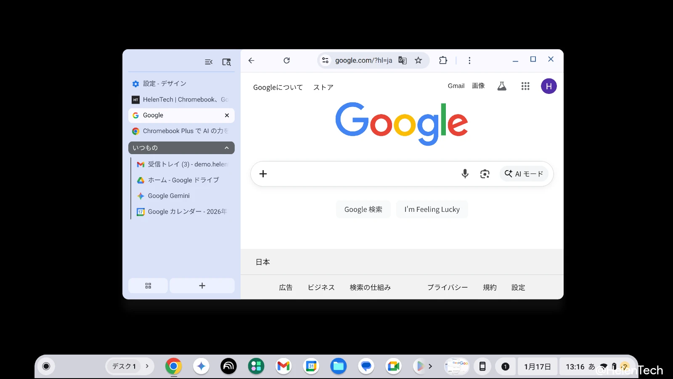This screenshot has width=673, height=379.
Task: Open the Google apps grid launcher
Action: pos(525,86)
